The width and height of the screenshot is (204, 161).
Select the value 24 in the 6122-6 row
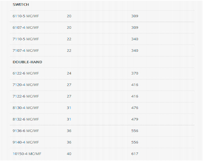point(69,73)
